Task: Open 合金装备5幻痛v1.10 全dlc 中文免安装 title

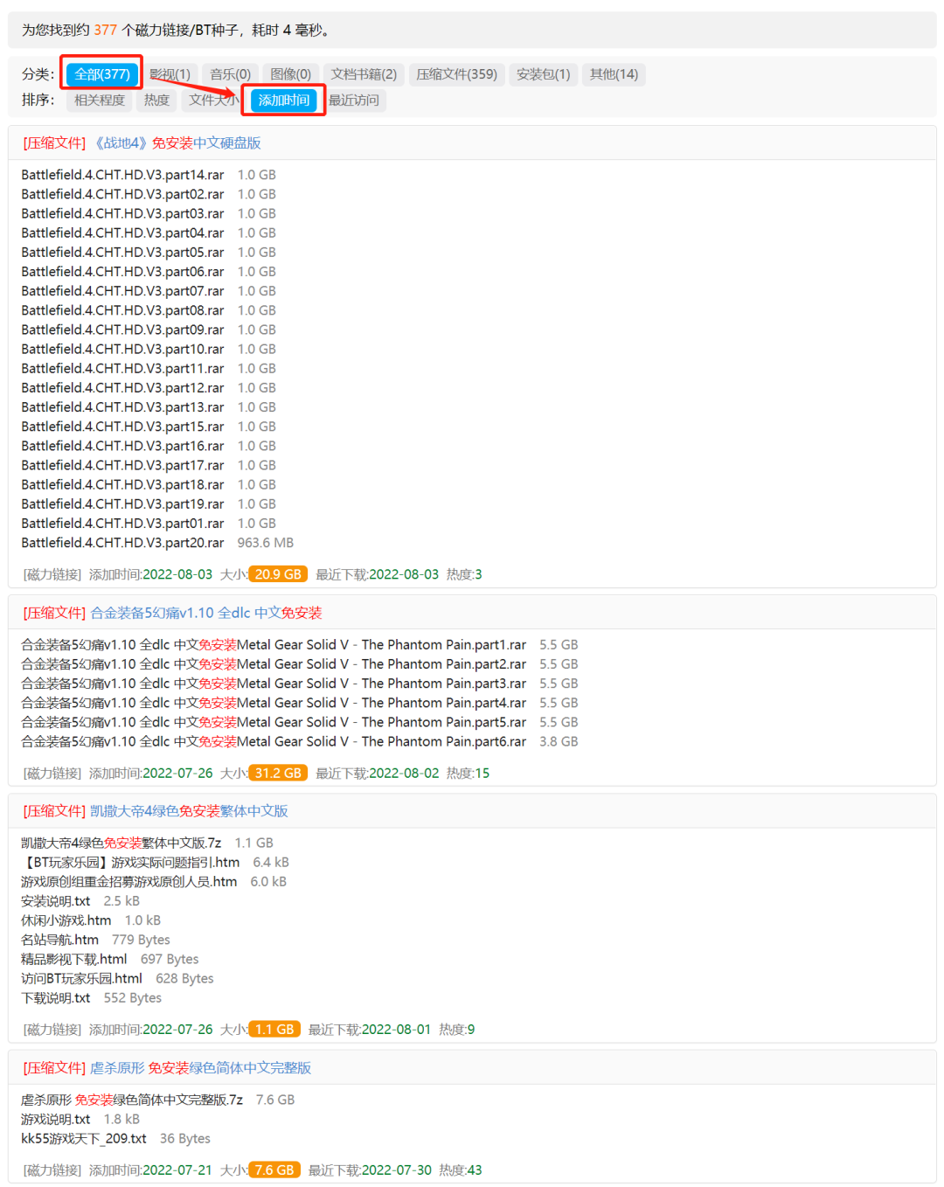Action: coord(206,613)
